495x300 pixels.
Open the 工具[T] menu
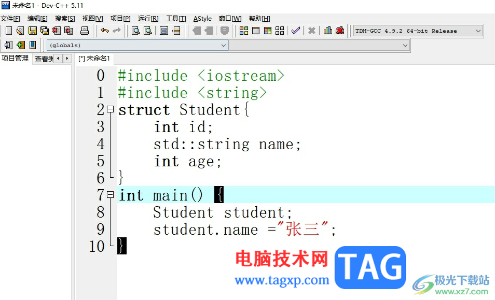(x=176, y=19)
